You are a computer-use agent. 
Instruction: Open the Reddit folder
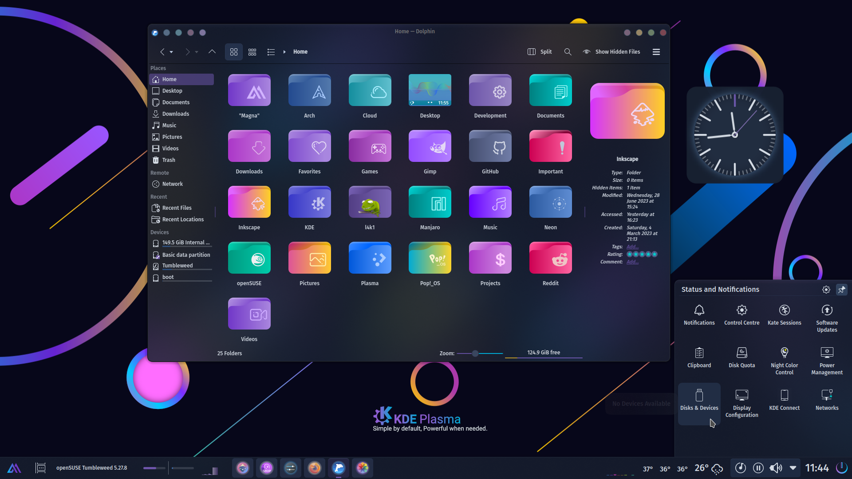pyautogui.click(x=550, y=258)
